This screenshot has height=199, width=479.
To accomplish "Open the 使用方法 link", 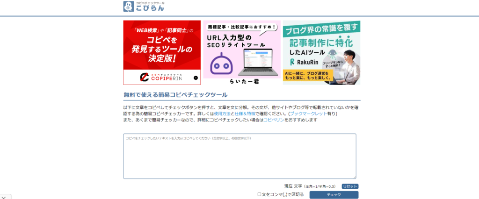I will coord(222,114).
